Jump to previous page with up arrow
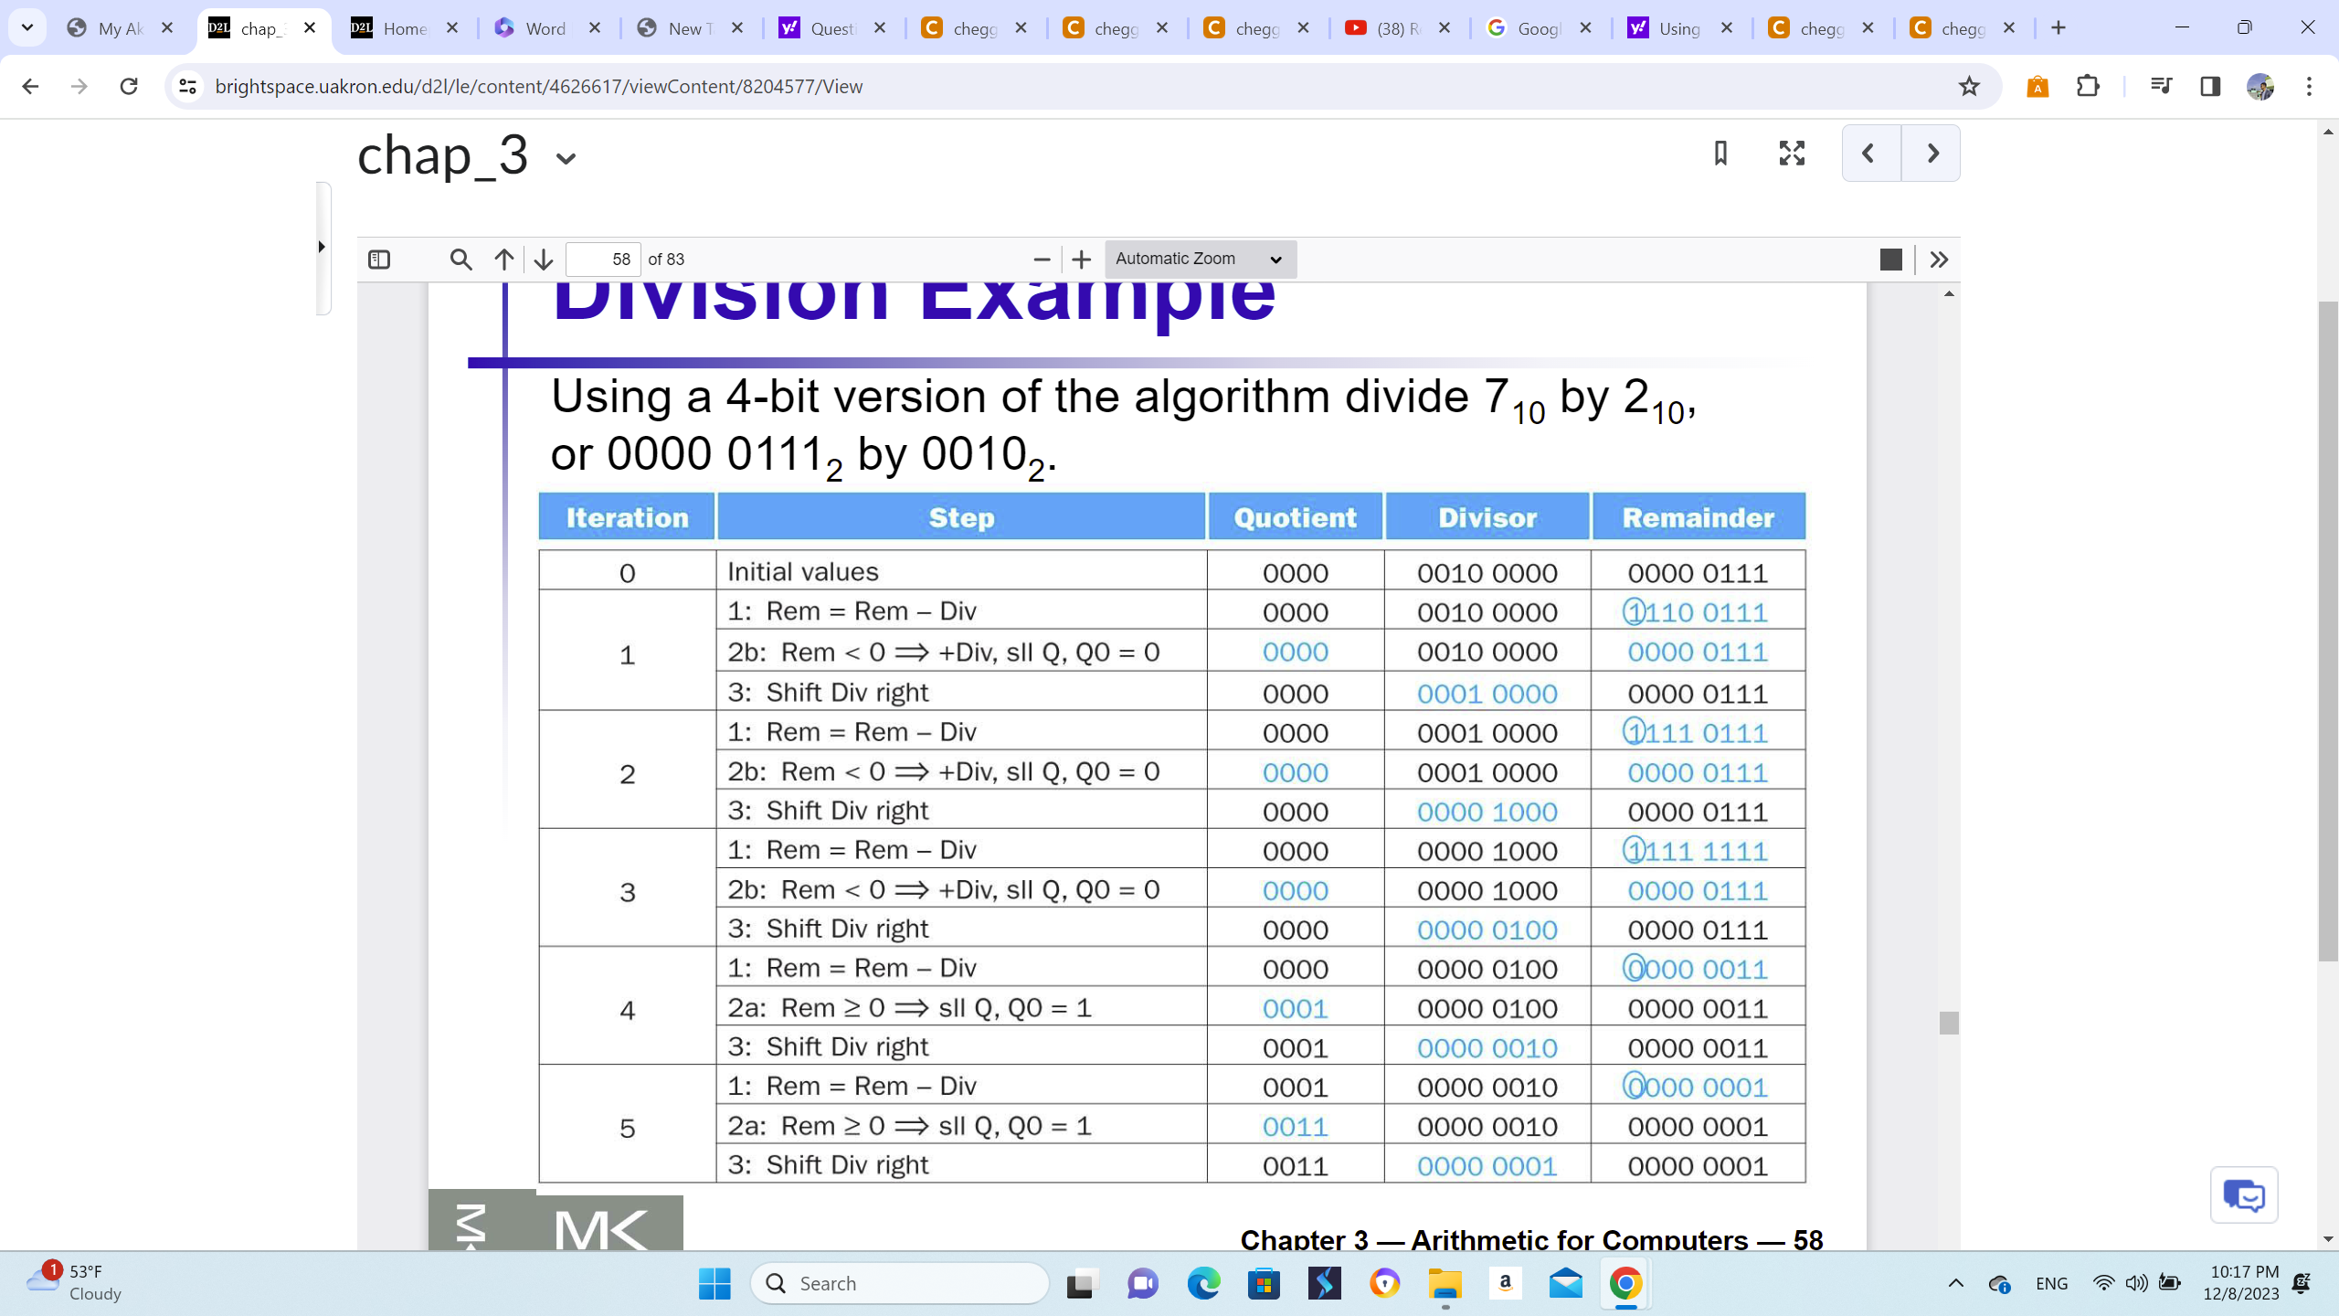Image resolution: width=2339 pixels, height=1316 pixels. 502,260
